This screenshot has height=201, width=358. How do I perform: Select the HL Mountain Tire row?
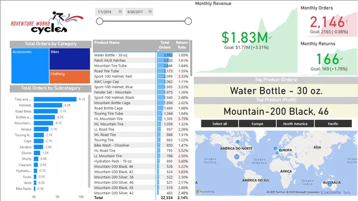tap(141, 119)
